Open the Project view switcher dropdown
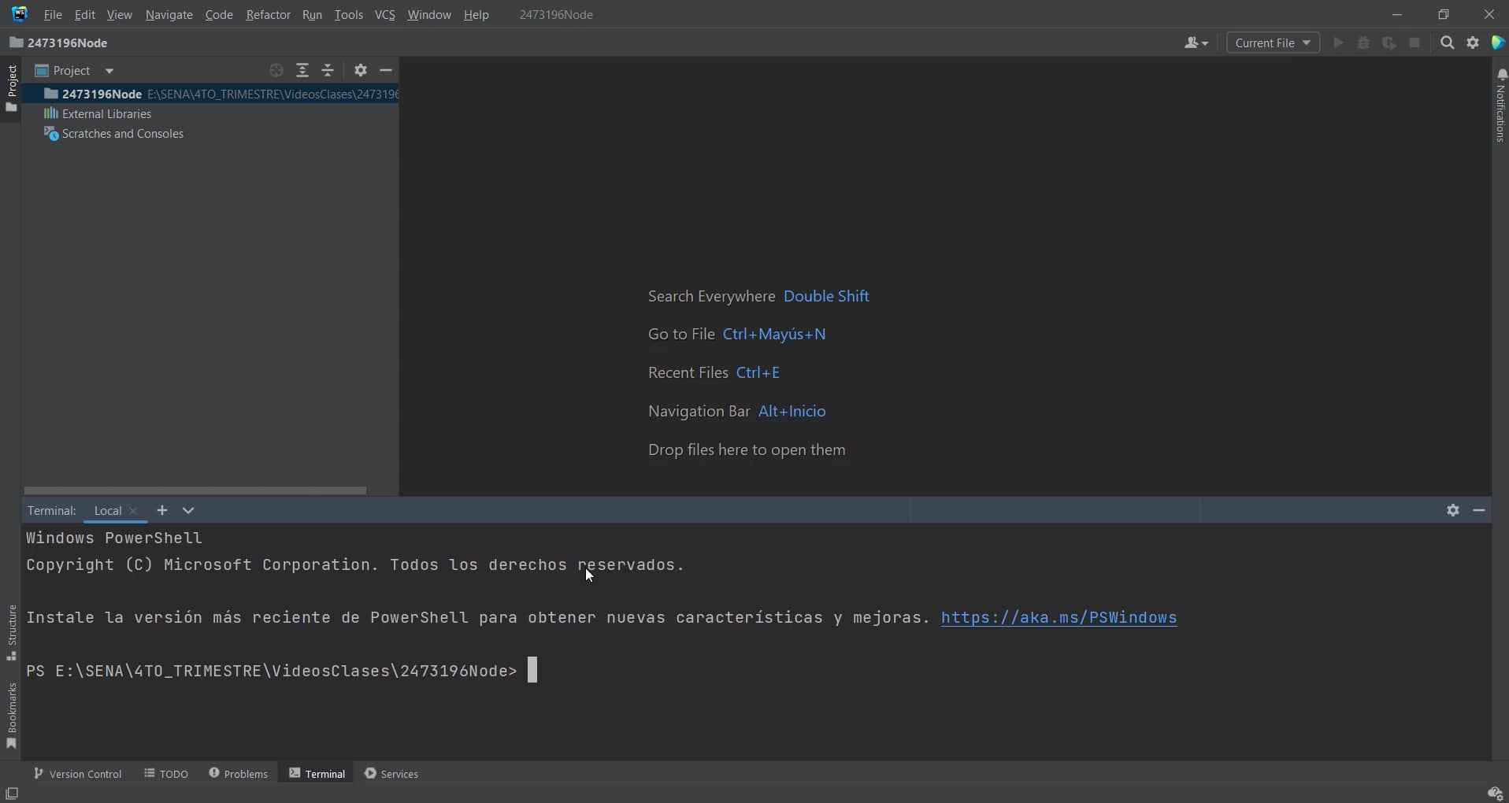Screen dimensions: 1509x803 point(109,70)
